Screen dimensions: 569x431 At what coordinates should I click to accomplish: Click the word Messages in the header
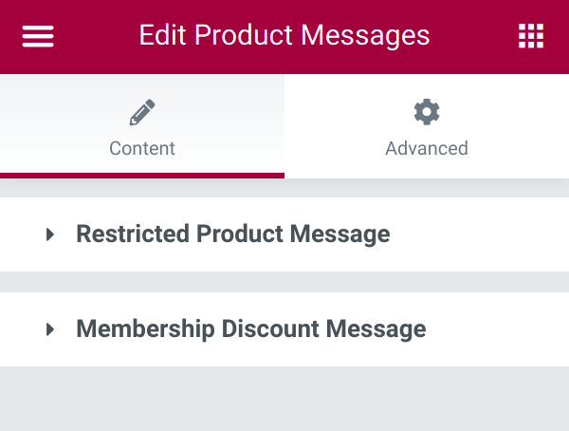pyautogui.click(x=365, y=36)
